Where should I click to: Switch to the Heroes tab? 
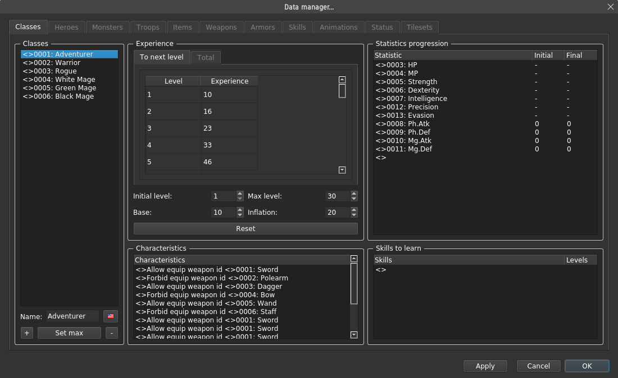(66, 27)
